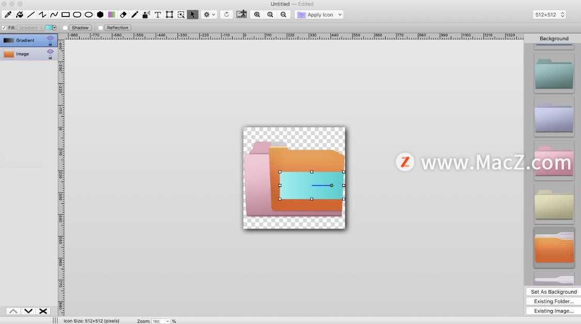Open the 512×512 size selector
Screen dimensions: 581x324
[x=549, y=15]
